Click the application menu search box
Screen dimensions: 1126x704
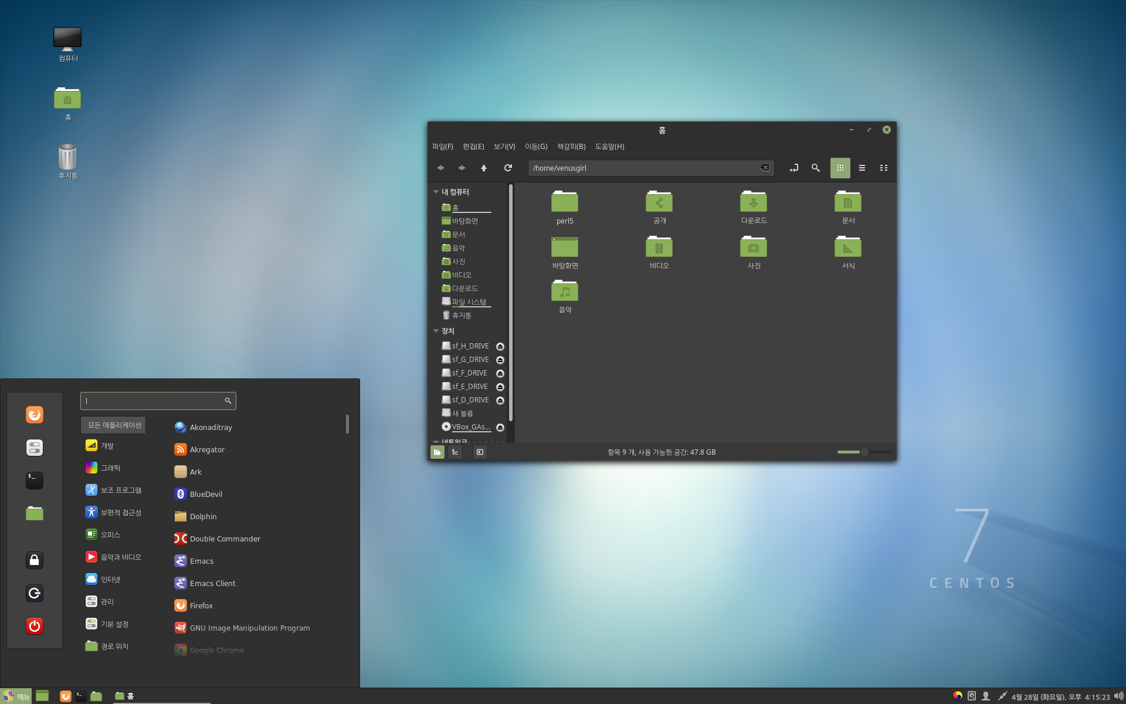coord(158,401)
